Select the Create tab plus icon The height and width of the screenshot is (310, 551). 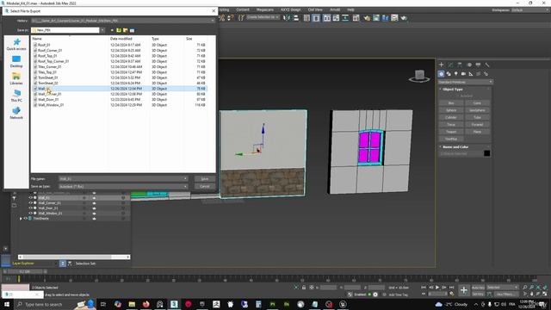tap(442, 65)
